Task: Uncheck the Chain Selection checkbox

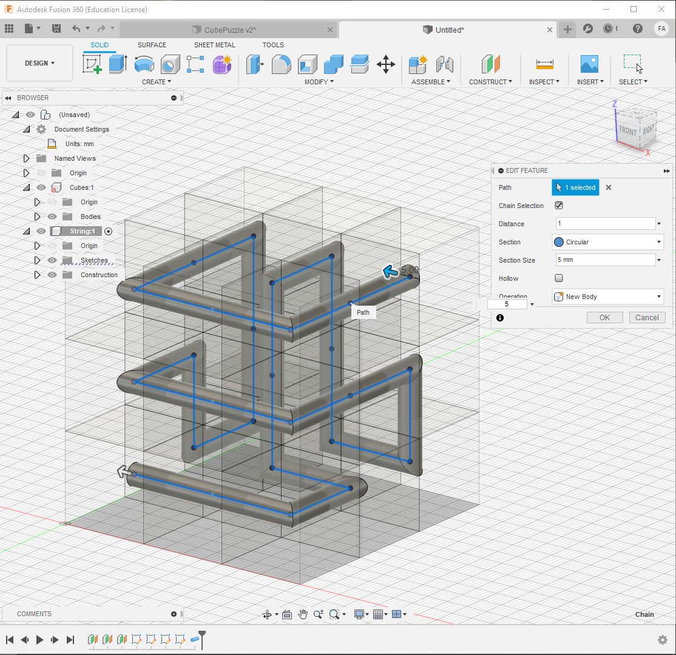Action: click(x=559, y=206)
